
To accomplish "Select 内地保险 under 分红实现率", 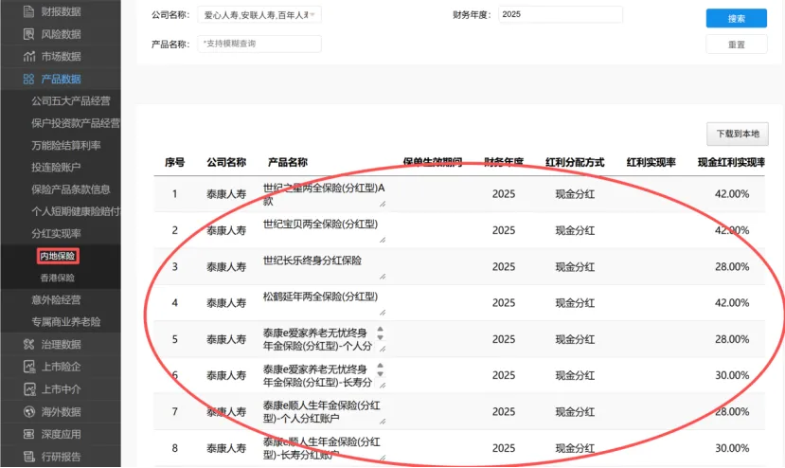I will click(58, 256).
